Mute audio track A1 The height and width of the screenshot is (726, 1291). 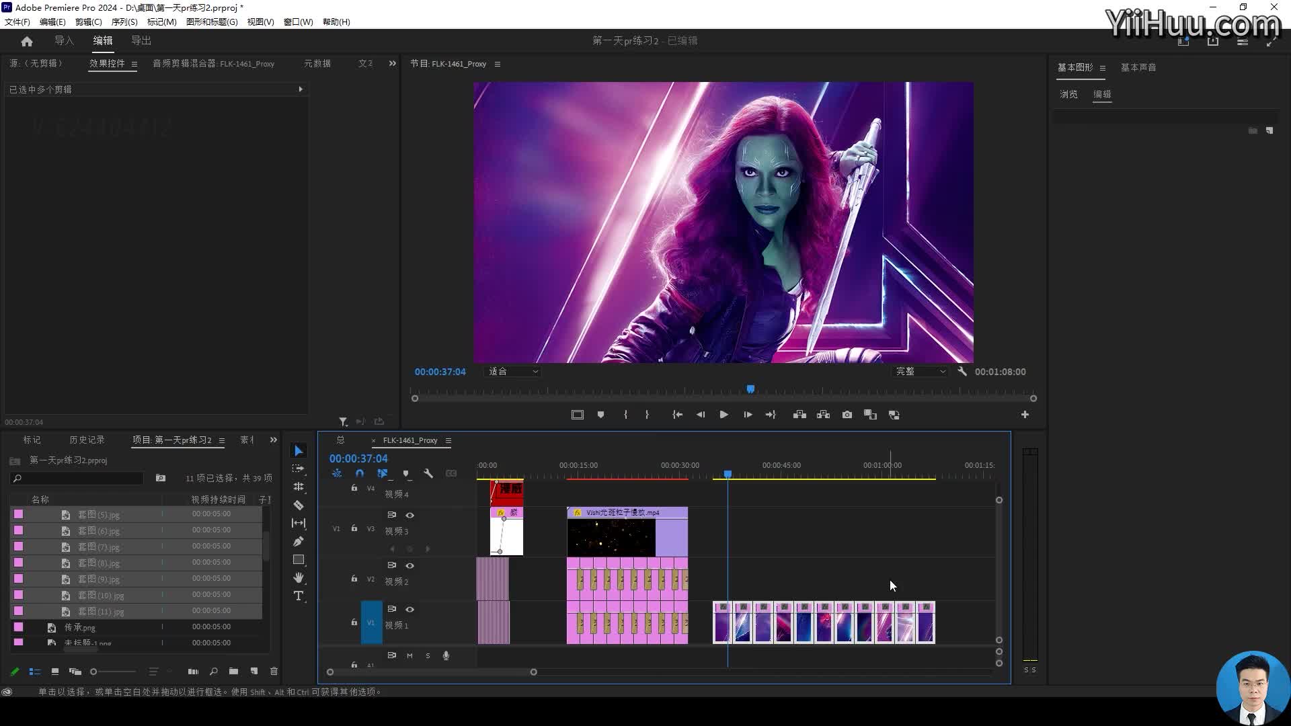click(x=409, y=655)
